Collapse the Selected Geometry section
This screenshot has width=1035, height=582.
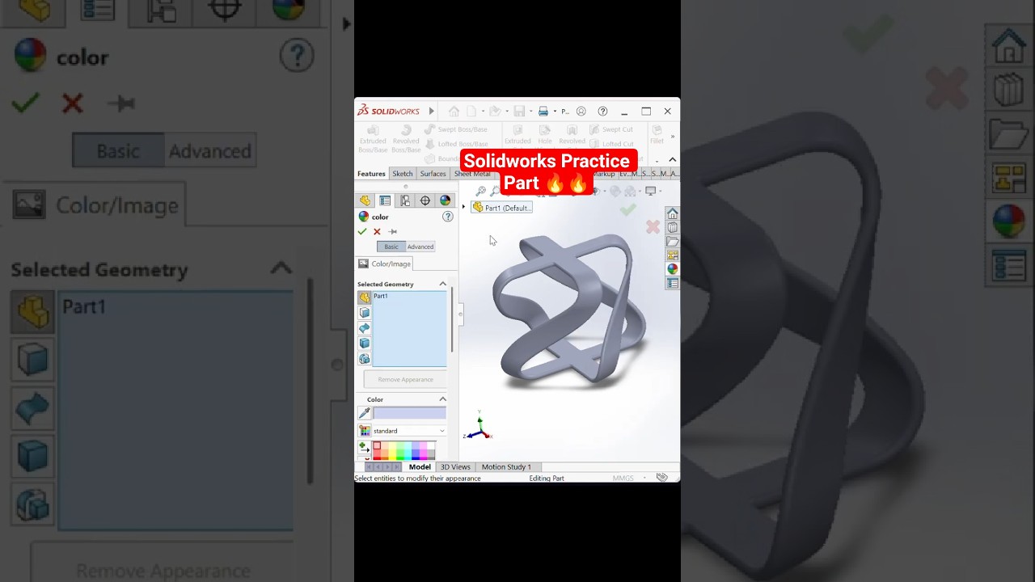442,284
